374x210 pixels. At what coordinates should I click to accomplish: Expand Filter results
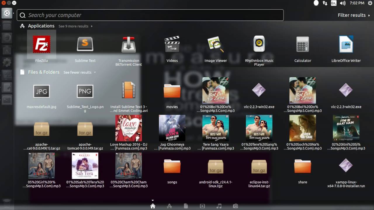[x=354, y=15]
